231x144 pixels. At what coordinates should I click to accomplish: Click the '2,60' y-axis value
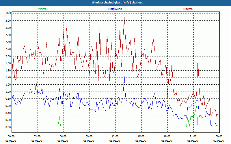[8, 35]
